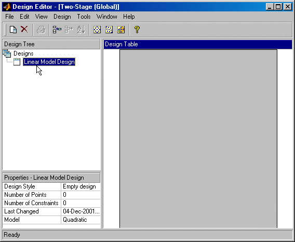Click the A-Z sort toolbar icon
This screenshot has height=242, width=295.
[x=81, y=30]
